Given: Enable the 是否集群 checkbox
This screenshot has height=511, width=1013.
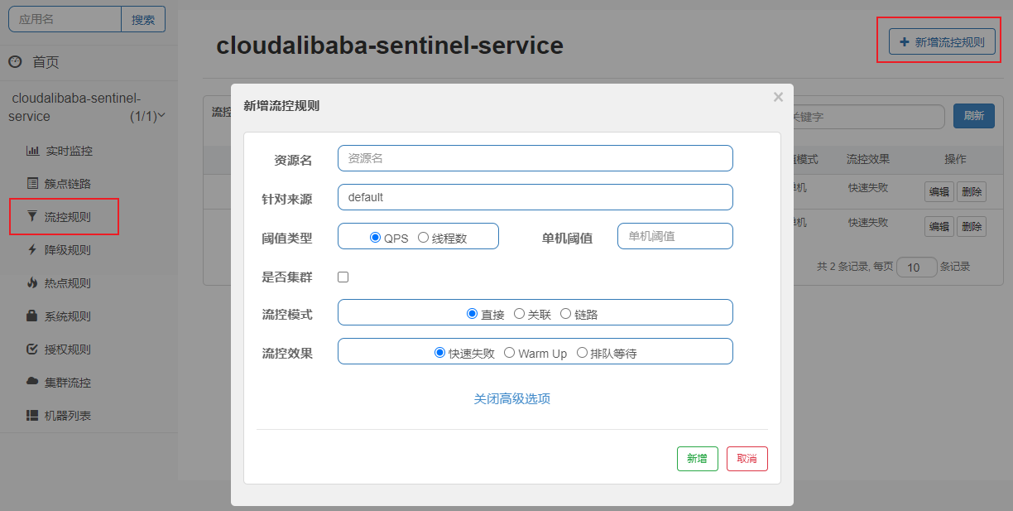Looking at the screenshot, I should coord(343,277).
